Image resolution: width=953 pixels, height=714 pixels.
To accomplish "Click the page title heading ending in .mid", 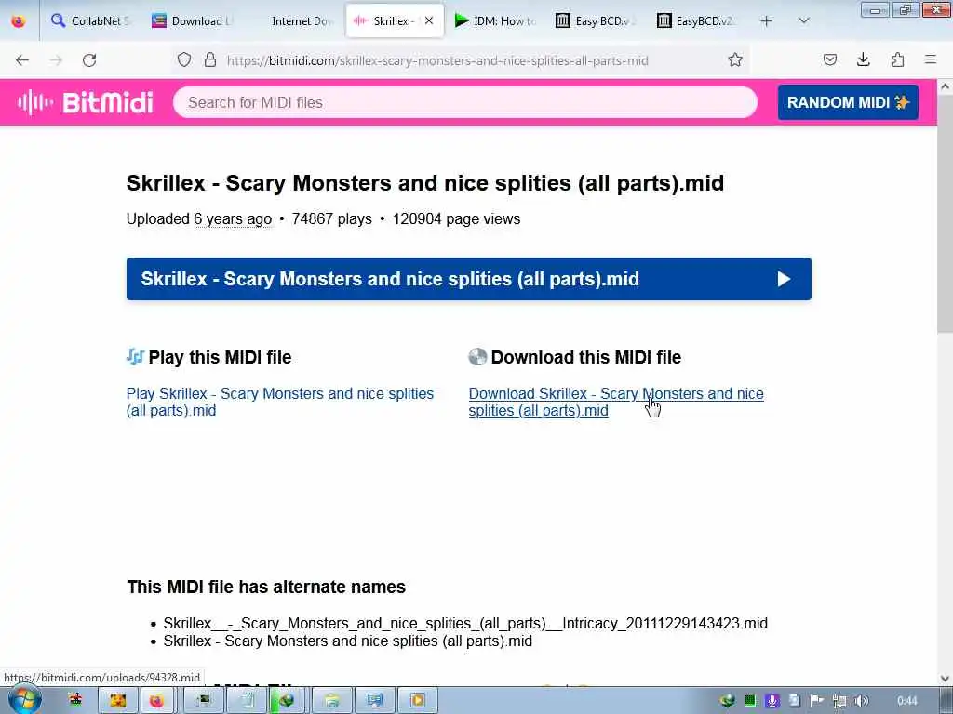I will [x=424, y=183].
